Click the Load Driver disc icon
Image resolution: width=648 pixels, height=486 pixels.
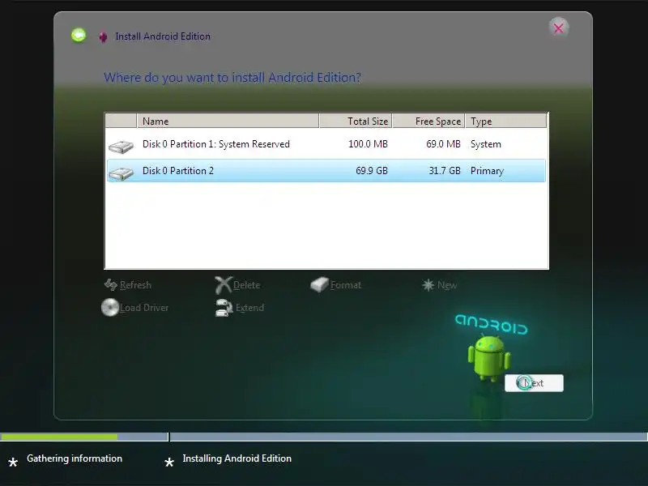pos(110,308)
